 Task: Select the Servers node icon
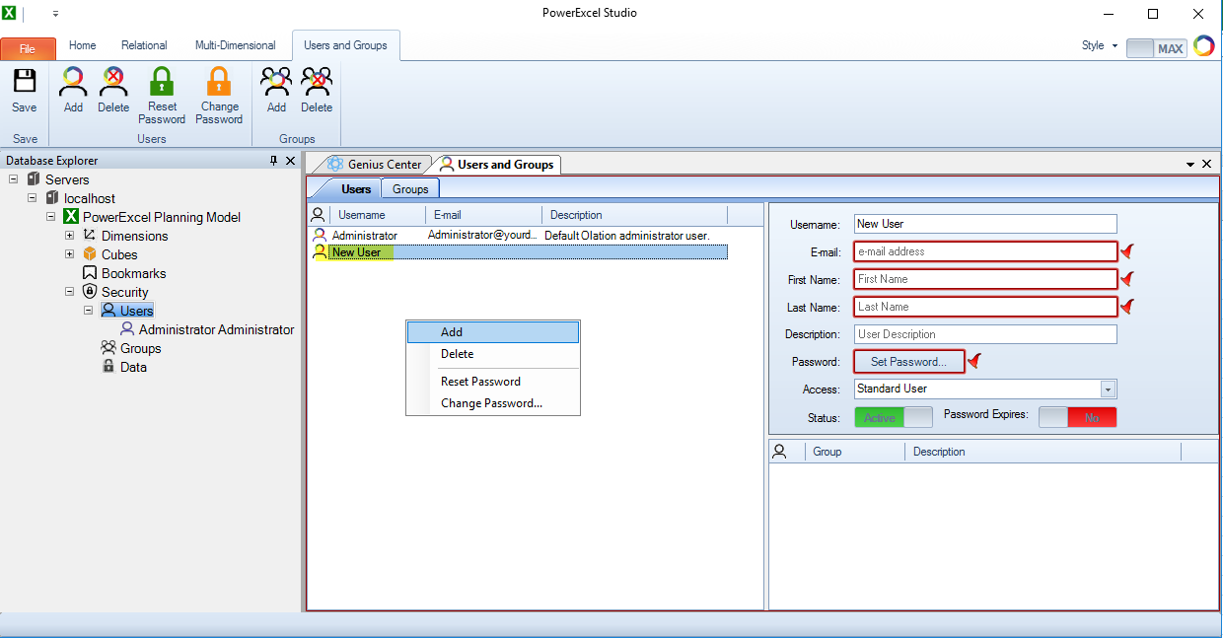click(x=34, y=179)
